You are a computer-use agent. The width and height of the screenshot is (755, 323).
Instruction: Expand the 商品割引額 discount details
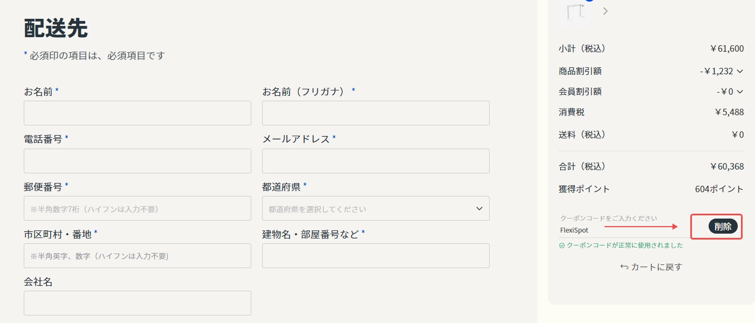[739, 71]
